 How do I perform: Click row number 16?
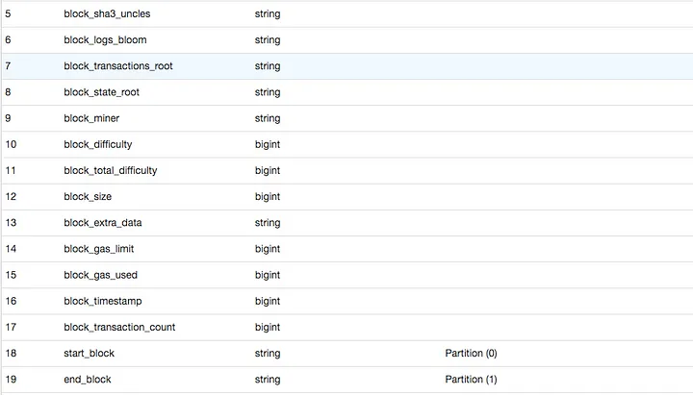[x=11, y=301]
